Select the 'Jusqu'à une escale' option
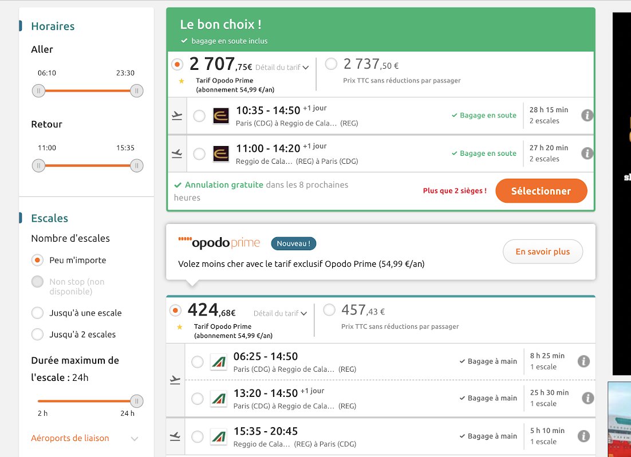Screen dimensions: 631x457 pyautogui.click(x=37, y=313)
